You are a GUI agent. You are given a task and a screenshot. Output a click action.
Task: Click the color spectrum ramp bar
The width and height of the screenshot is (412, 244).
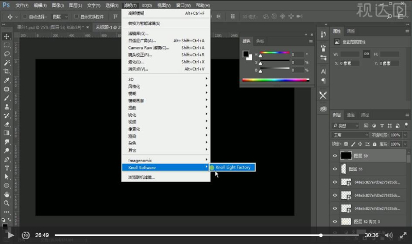[276, 80]
